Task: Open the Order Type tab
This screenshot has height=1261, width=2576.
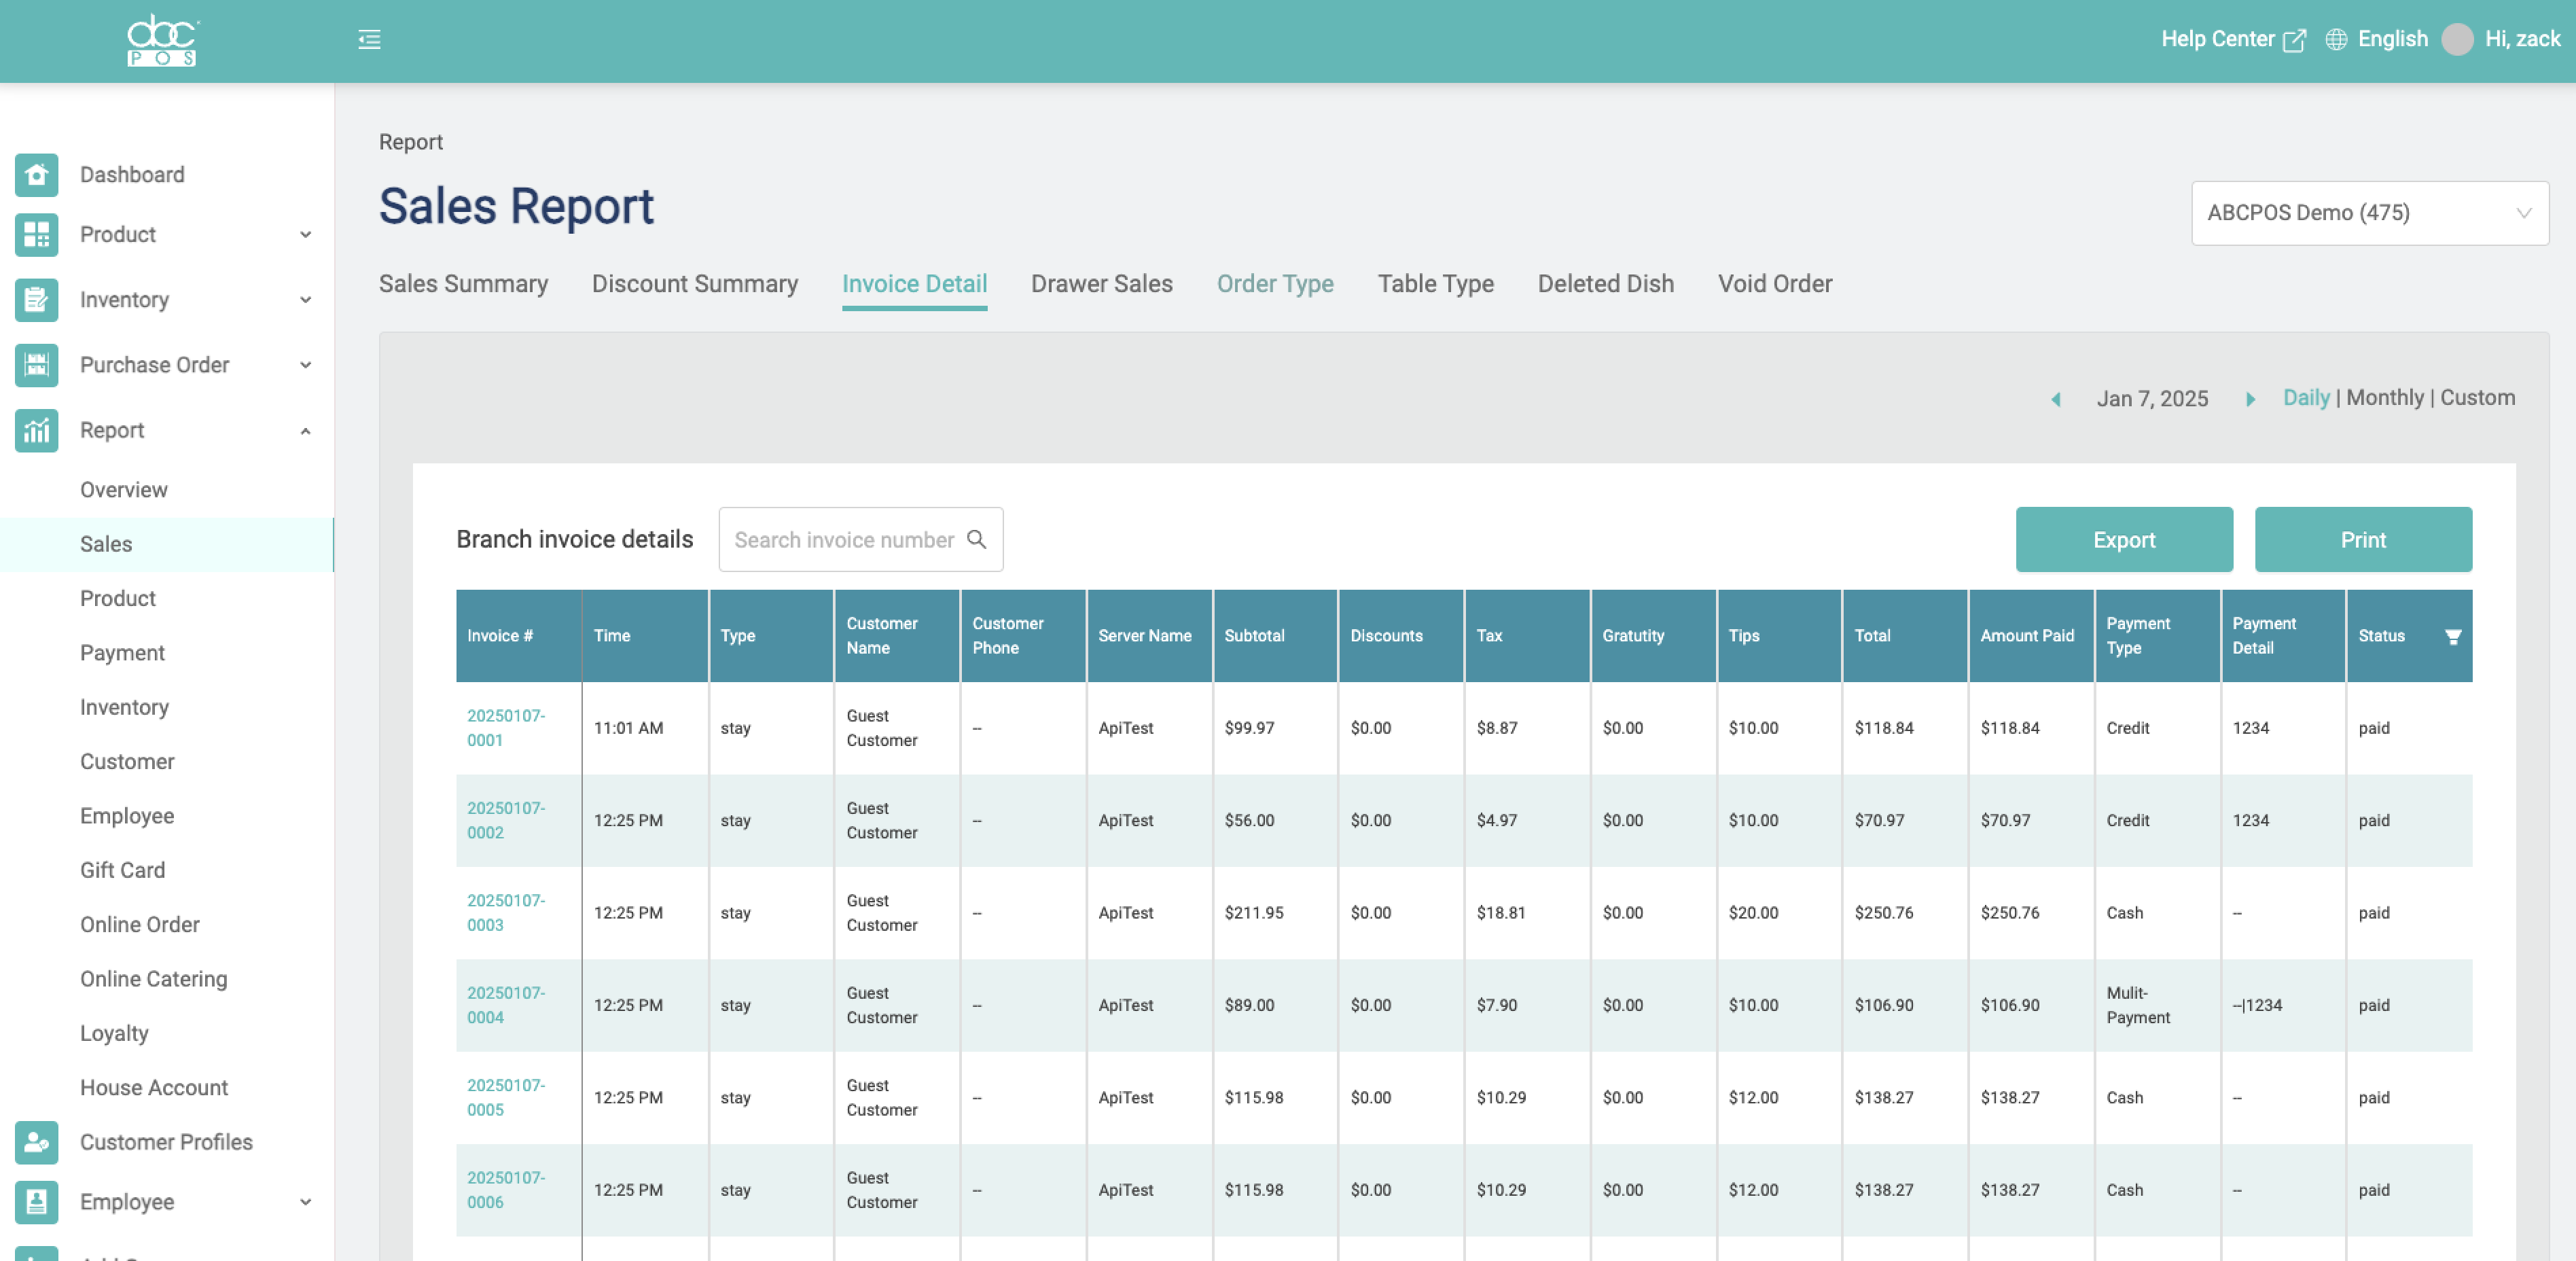Action: point(1275,284)
